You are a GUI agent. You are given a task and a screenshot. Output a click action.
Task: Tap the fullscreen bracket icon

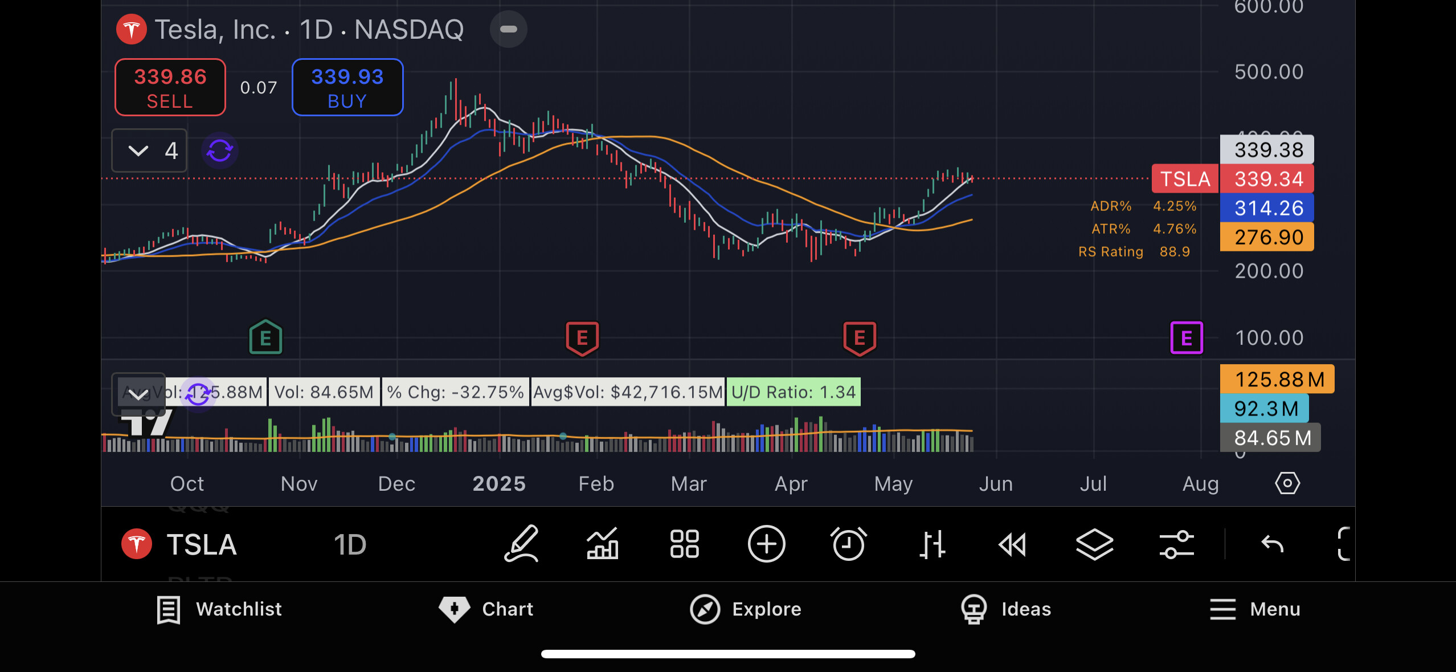coord(1344,544)
